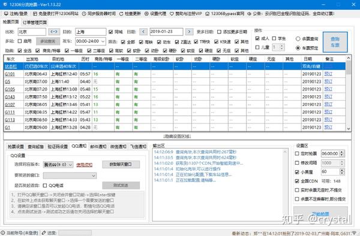
Task: Open the 查询超售 tab
Action: click(35, 146)
